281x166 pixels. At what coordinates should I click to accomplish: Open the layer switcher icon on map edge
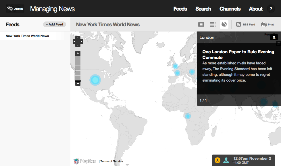tap(278, 44)
